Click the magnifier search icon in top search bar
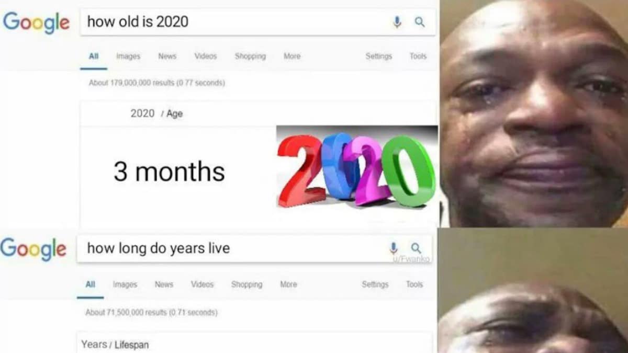 [x=420, y=22]
